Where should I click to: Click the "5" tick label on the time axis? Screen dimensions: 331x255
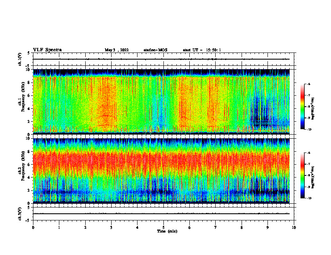coord(163,227)
